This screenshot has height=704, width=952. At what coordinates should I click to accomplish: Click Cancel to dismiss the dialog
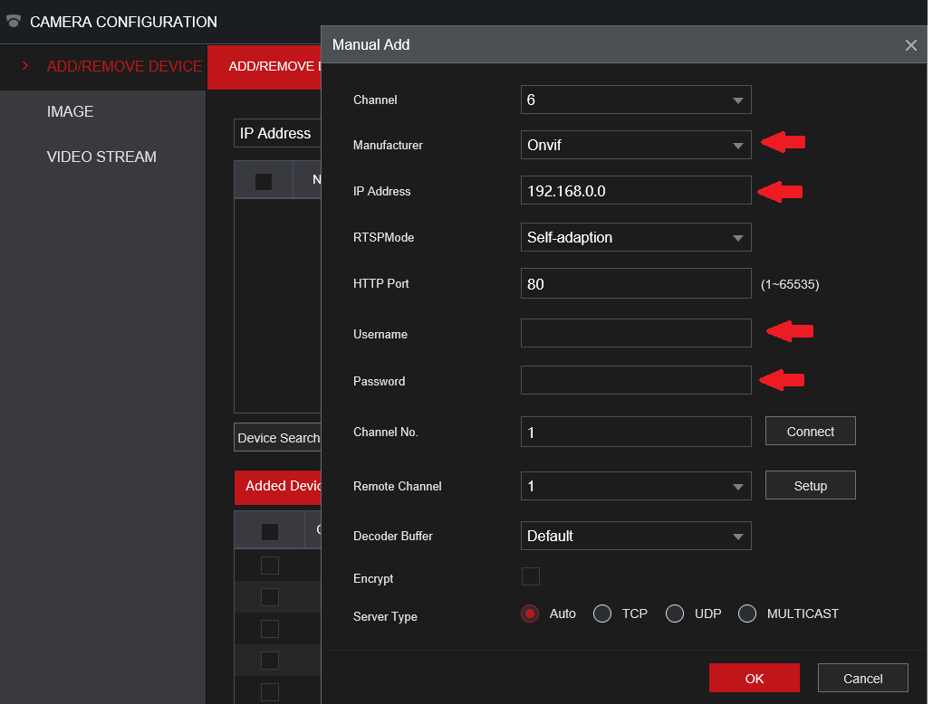click(x=862, y=677)
